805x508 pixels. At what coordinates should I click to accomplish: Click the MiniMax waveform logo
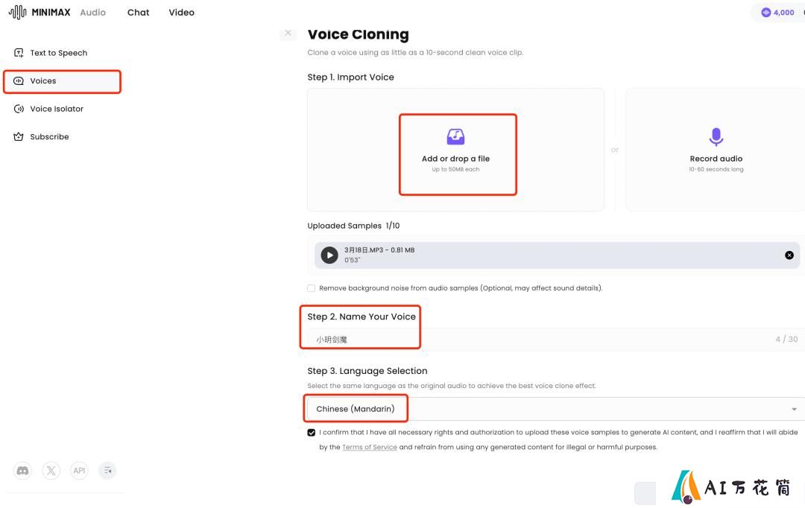(x=17, y=12)
